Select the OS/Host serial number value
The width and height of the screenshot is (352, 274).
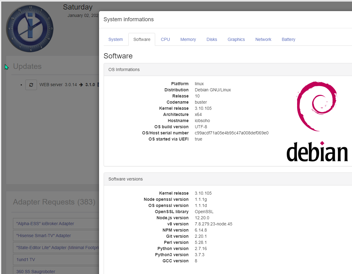point(231,133)
